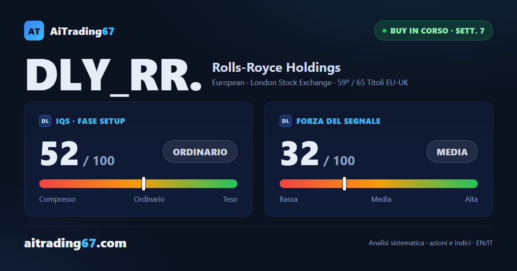The image size is (517, 271).
Task: Click the Analisi sistematica footer text
Action: pos(431,243)
